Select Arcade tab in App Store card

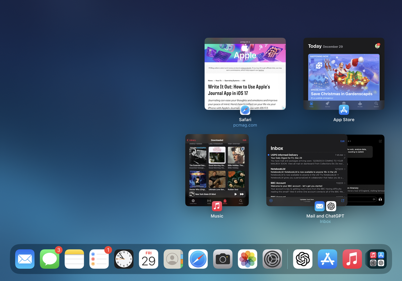point(360,104)
